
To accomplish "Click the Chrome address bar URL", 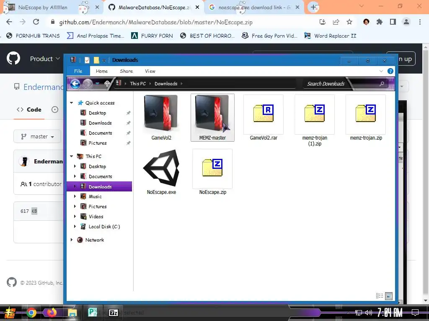I will click(156, 22).
